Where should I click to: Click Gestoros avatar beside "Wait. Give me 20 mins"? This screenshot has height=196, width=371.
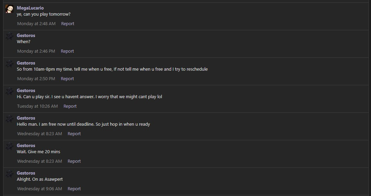click(x=10, y=146)
